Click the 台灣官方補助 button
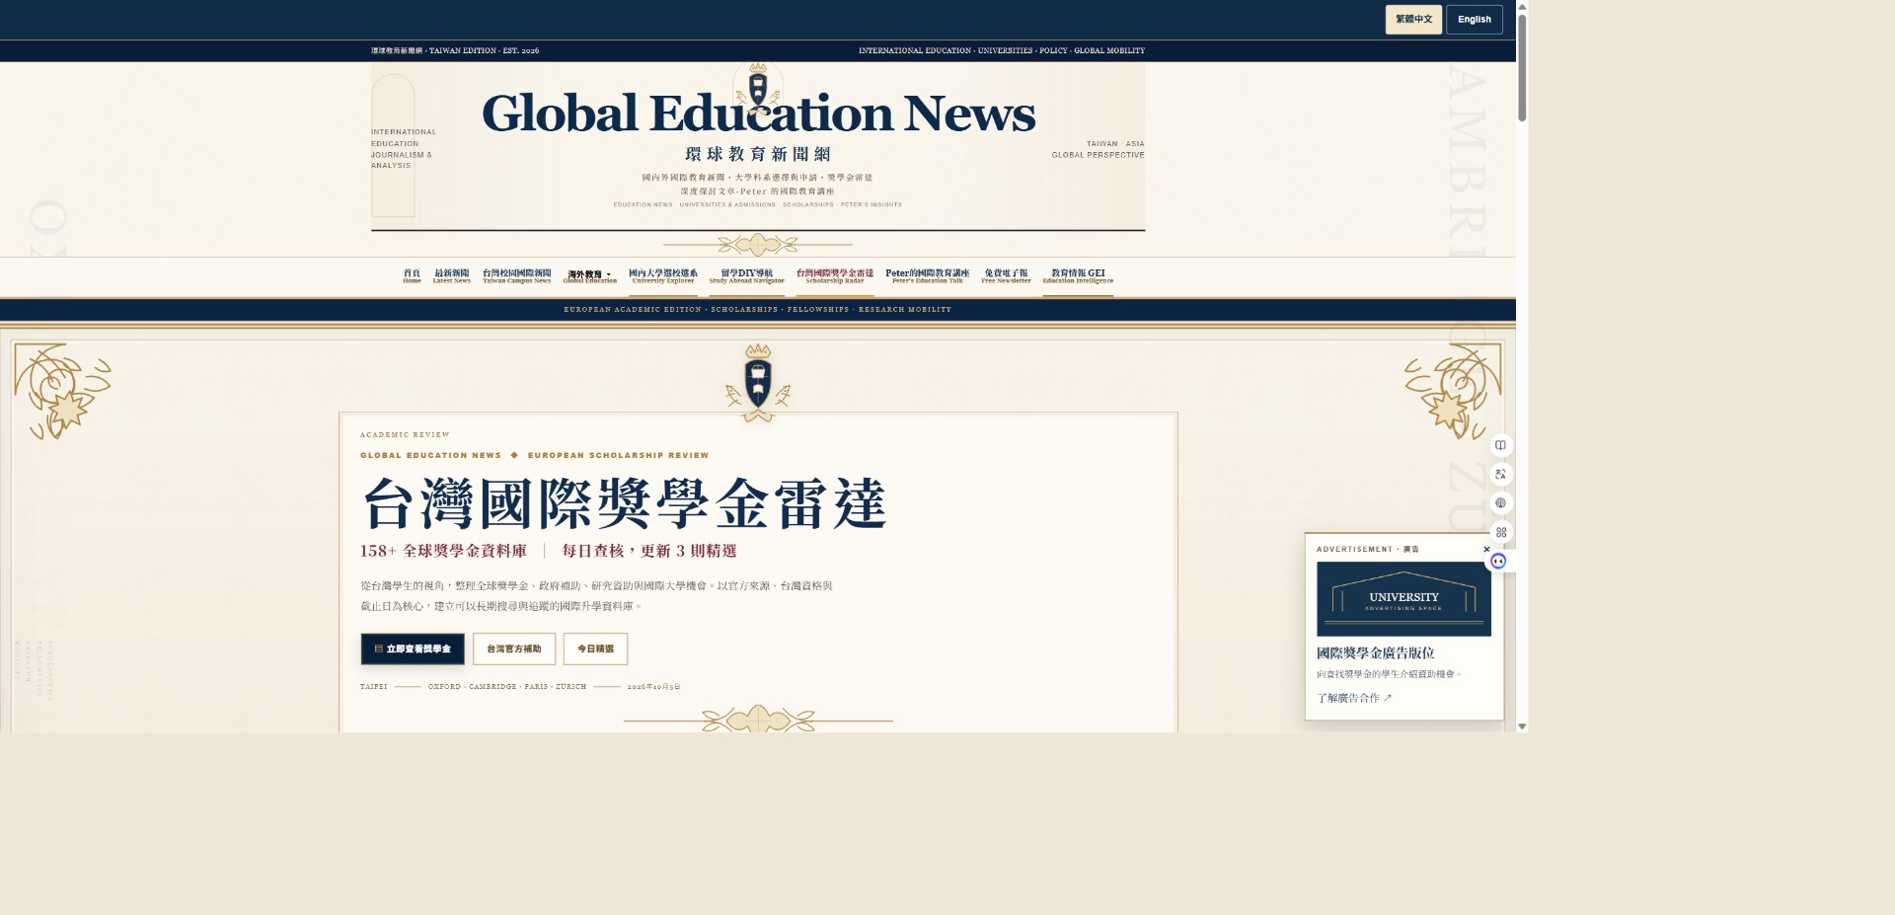The image size is (1895, 915). coord(514,648)
